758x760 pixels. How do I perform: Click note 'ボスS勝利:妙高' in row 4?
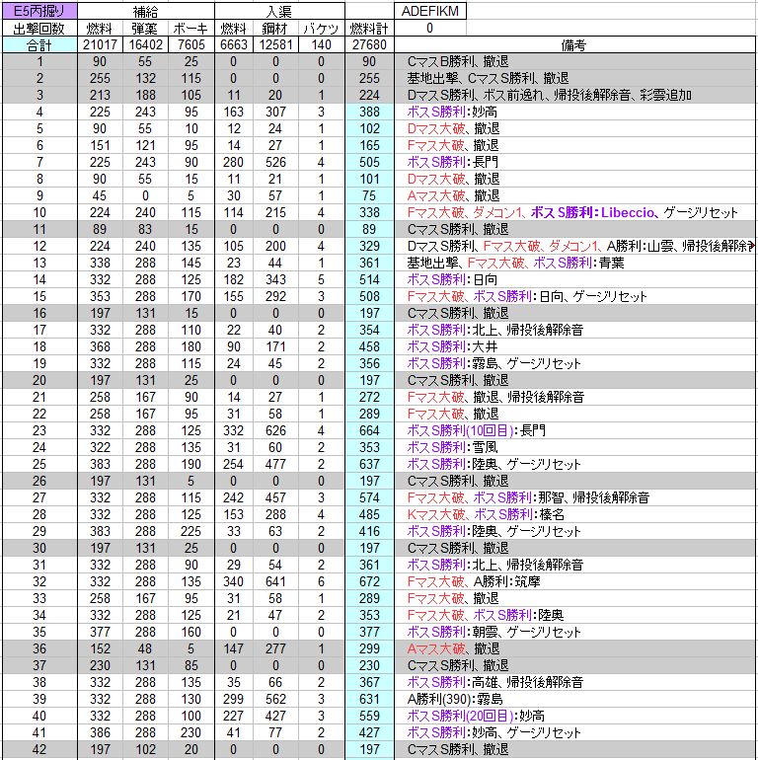click(x=452, y=112)
